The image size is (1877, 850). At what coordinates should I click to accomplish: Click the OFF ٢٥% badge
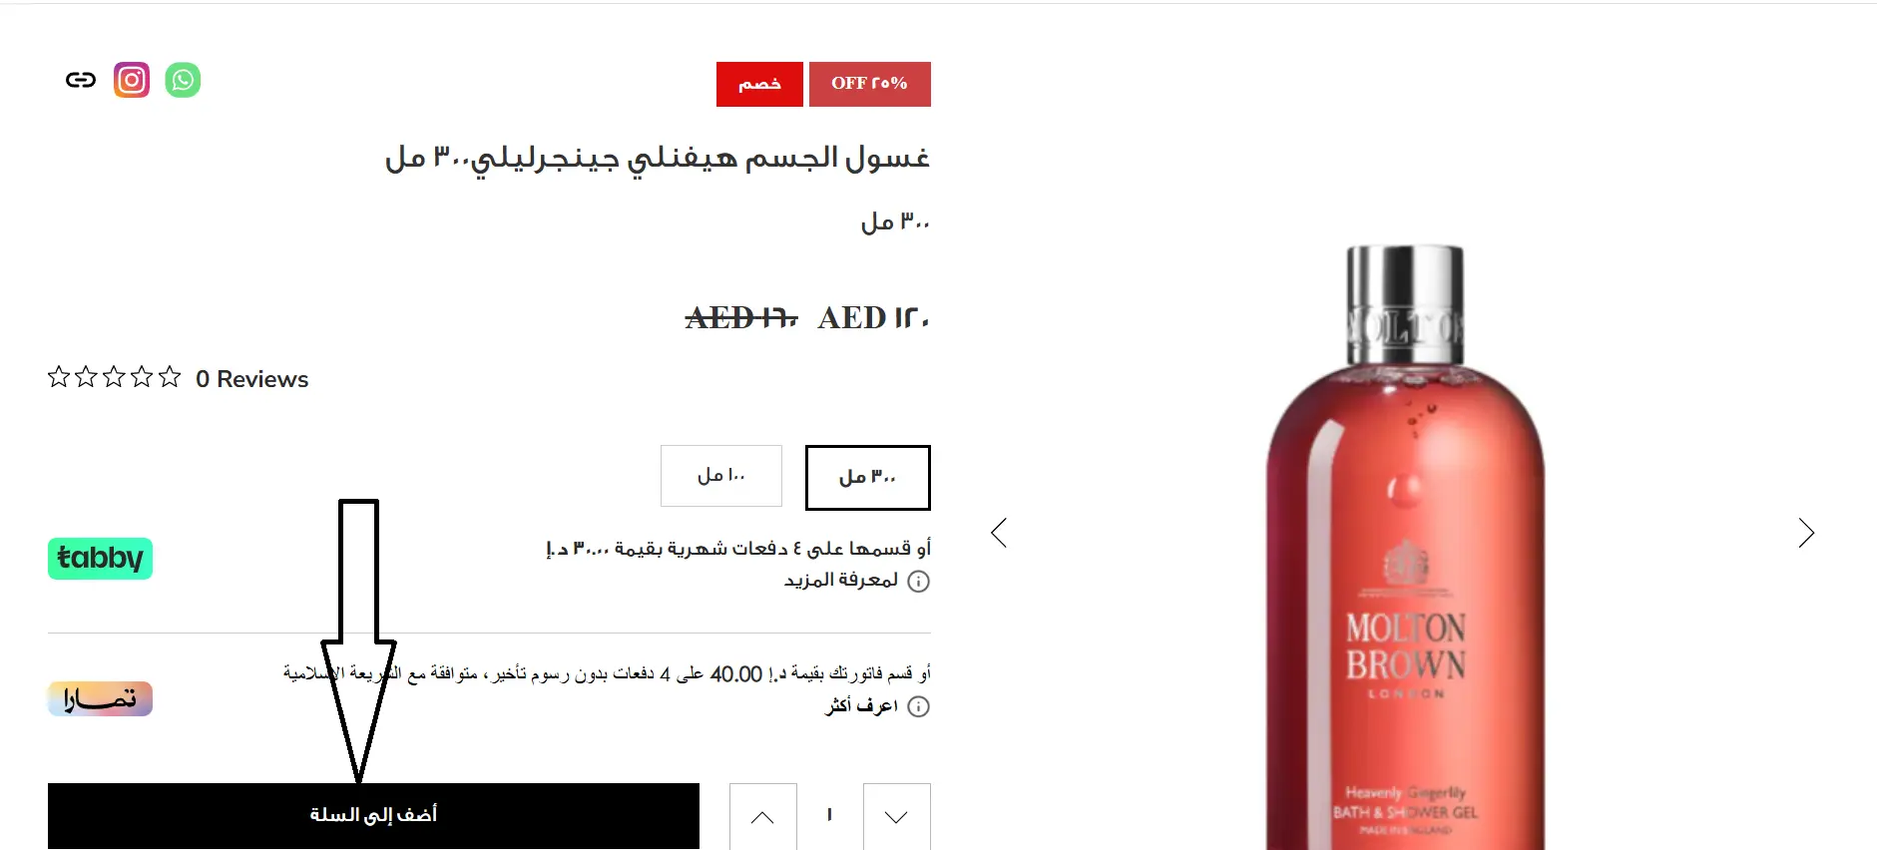pyautogui.click(x=870, y=84)
